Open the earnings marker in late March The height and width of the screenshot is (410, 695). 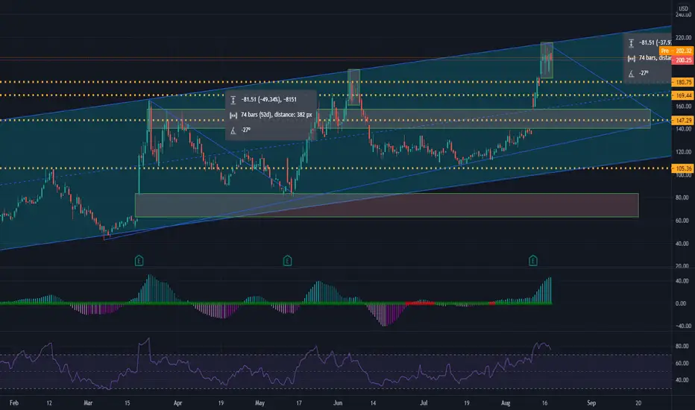click(x=139, y=261)
